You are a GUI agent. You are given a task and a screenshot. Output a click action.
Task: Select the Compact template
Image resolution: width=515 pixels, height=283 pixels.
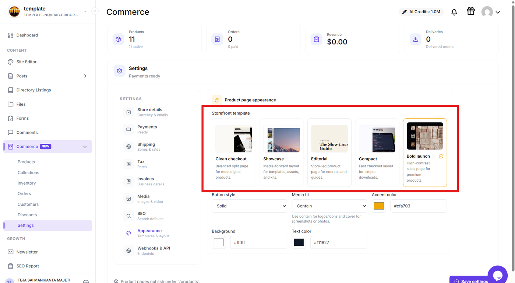(x=377, y=153)
